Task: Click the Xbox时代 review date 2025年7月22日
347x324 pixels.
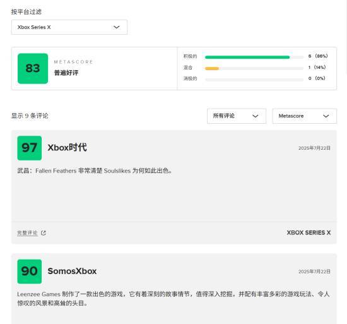Action: coord(314,148)
